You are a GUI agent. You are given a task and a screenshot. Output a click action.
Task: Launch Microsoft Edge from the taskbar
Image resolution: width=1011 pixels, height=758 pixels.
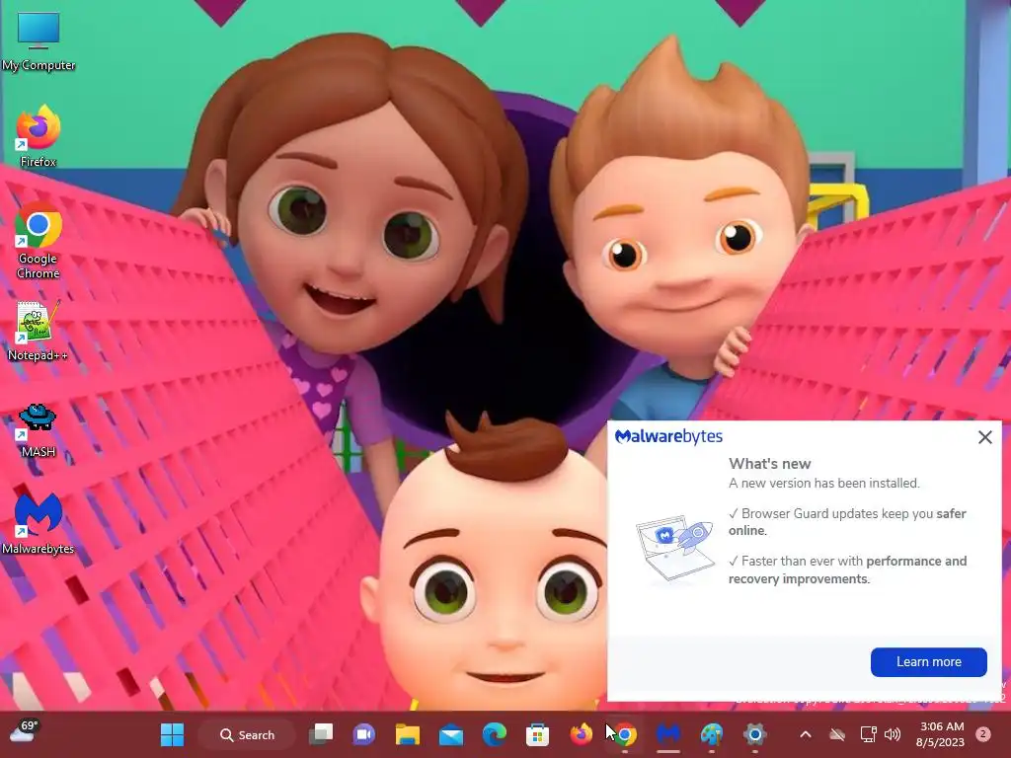[495, 734]
